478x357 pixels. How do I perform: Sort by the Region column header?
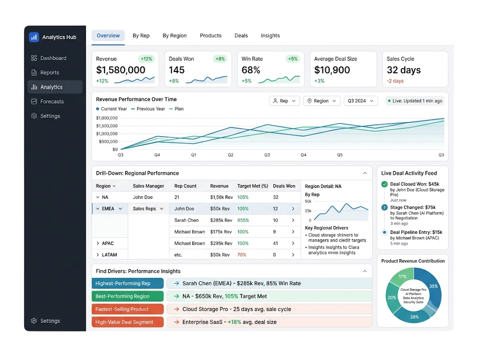(x=106, y=186)
